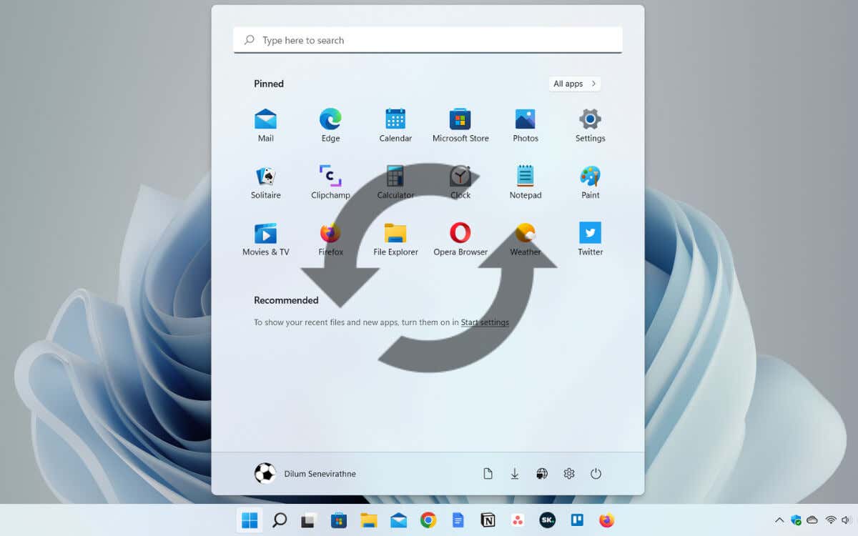Launch the Twitter pinned app
This screenshot has width=858, height=536.
[591, 239]
